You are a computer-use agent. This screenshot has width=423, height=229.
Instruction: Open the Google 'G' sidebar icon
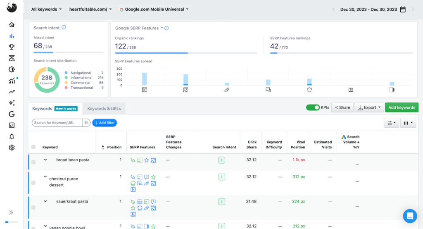[12, 114]
